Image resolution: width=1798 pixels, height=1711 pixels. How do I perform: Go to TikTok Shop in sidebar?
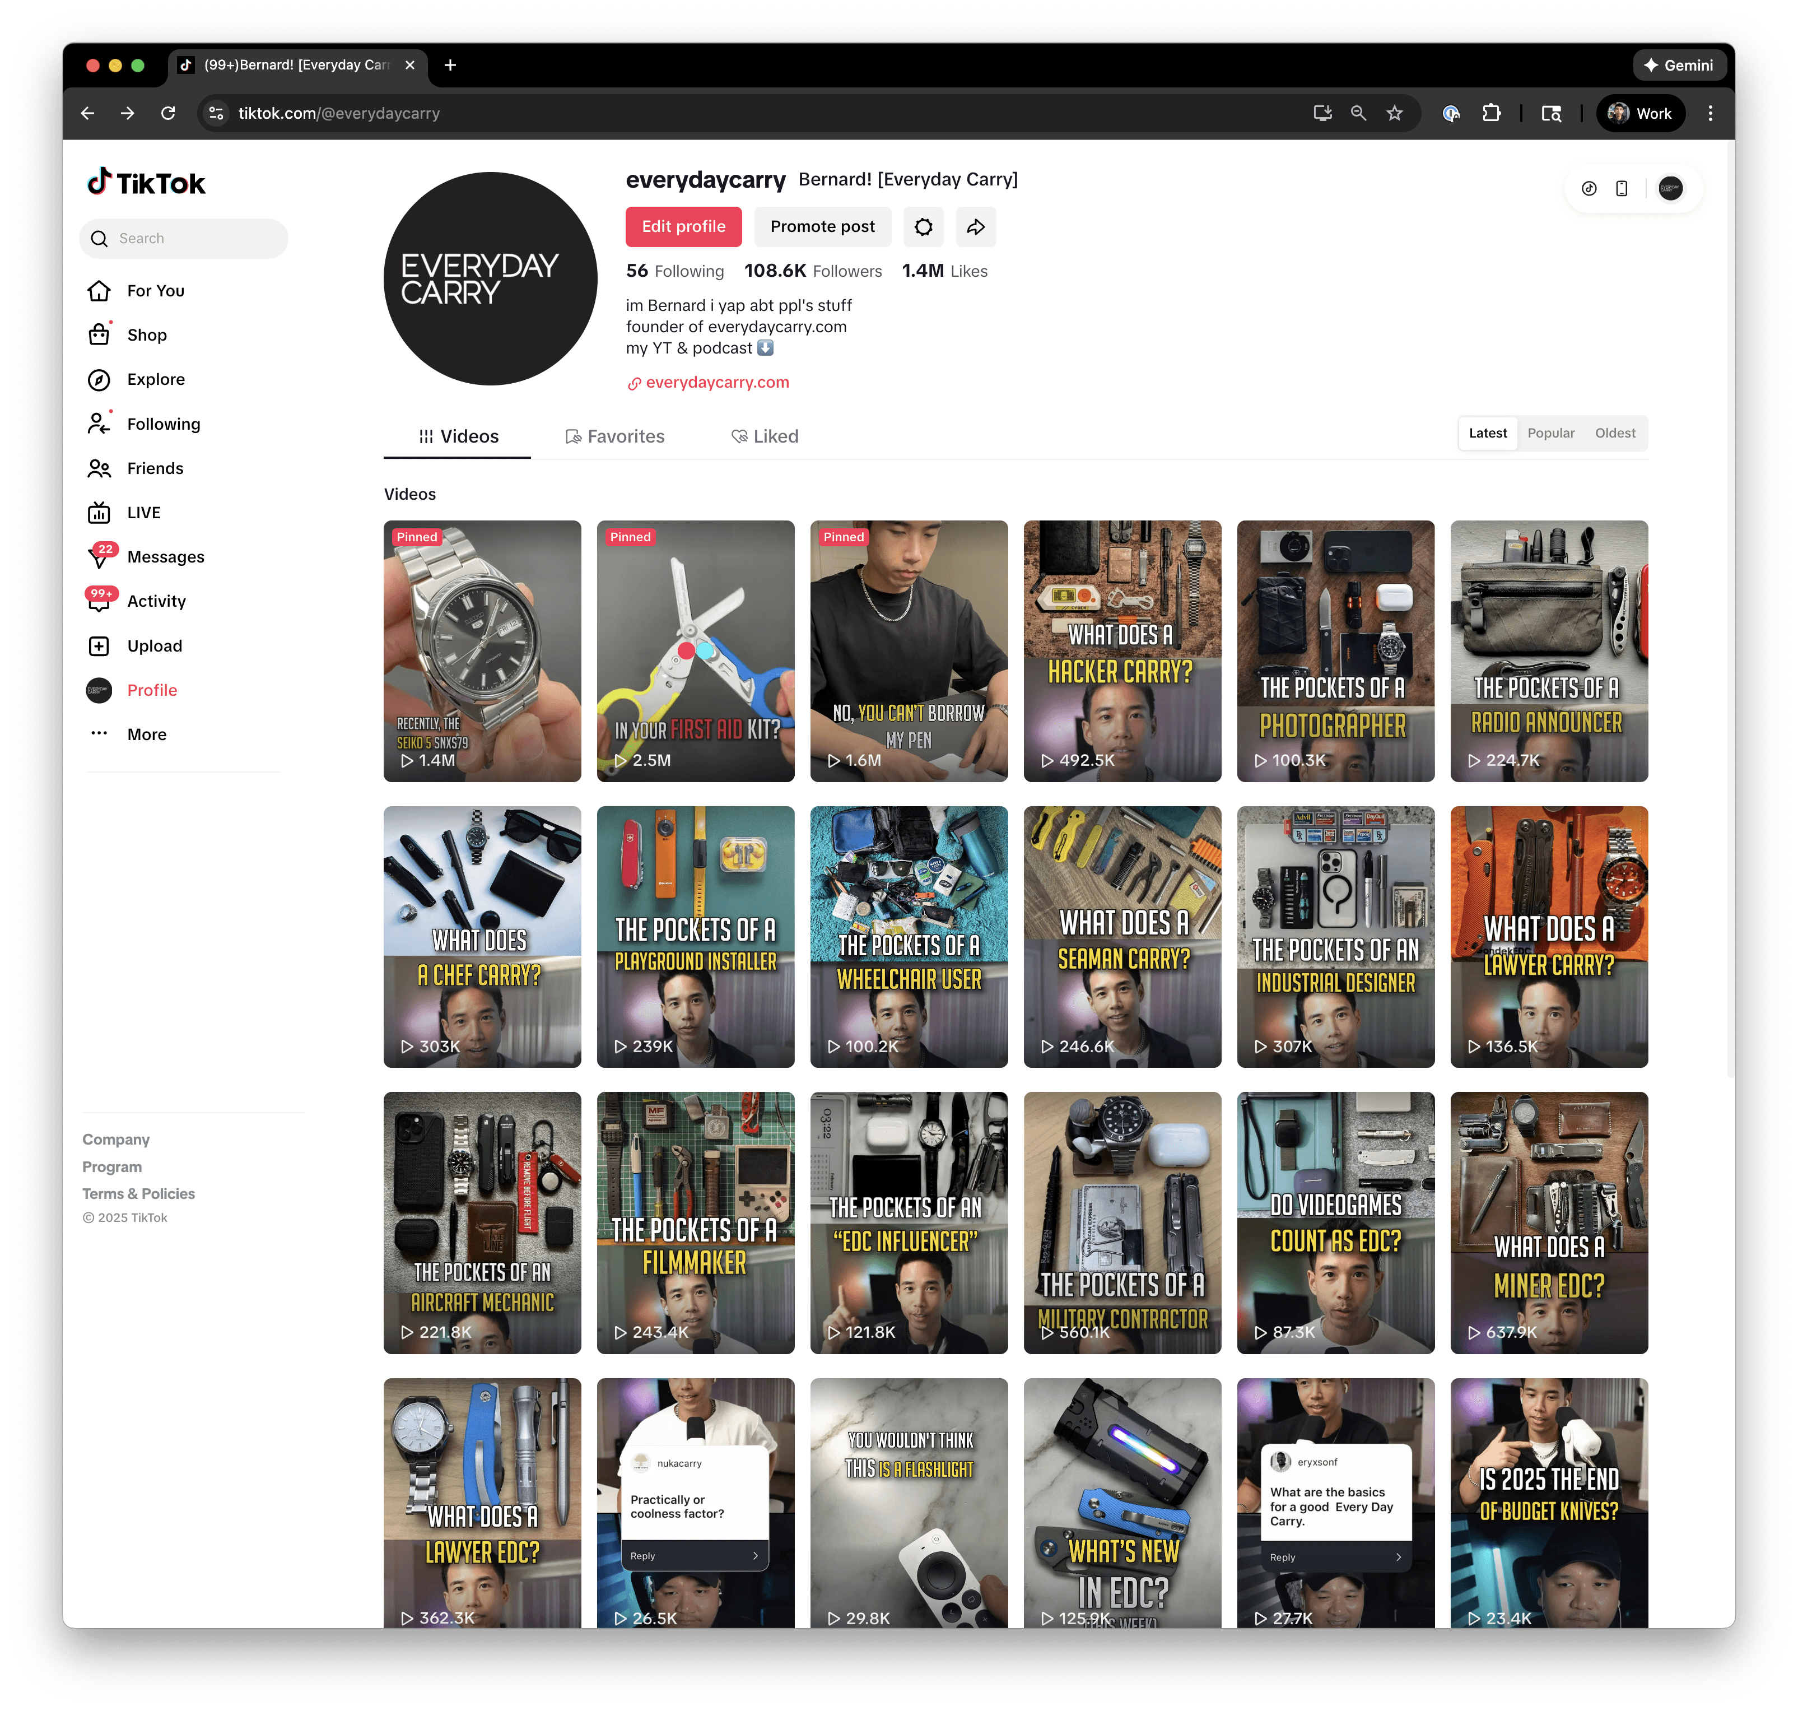147,334
